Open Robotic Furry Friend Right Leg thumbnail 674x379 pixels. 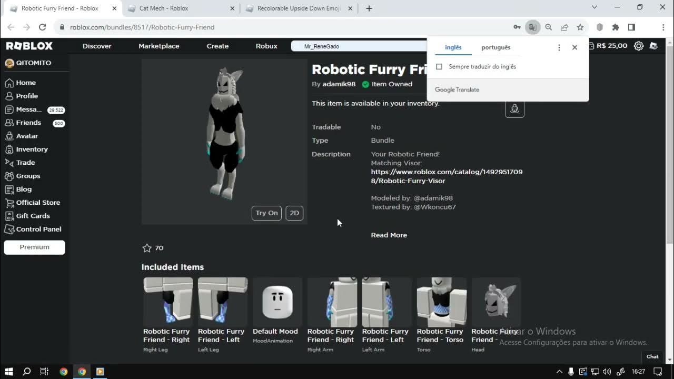pyautogui.click(x=168, y=302)
